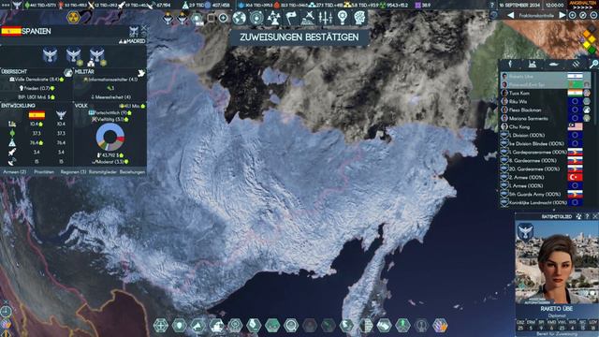Open the solar system view icon
The image size is (599, 337).
tap(256, 18)
